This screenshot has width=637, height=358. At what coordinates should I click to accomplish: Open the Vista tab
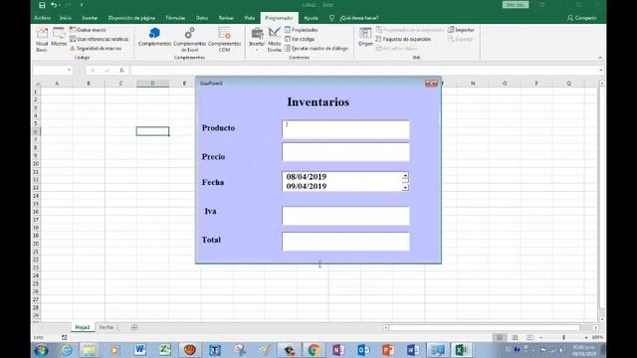click(x=249, y=18)
